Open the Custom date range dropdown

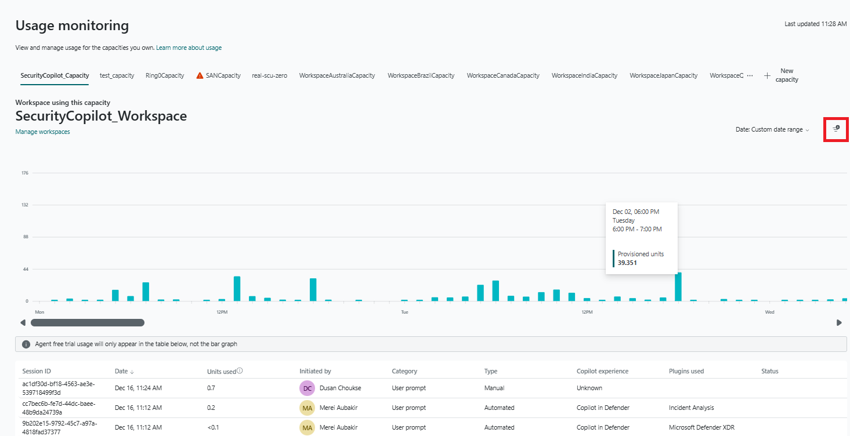[x=772, y=129]
